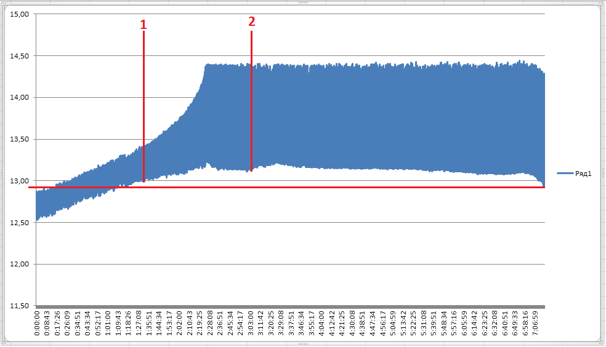Click the 4:04:00 time axis label
The width and height of the screenshot is (606, 347).
pyautogui.click(x=321, y=323)
